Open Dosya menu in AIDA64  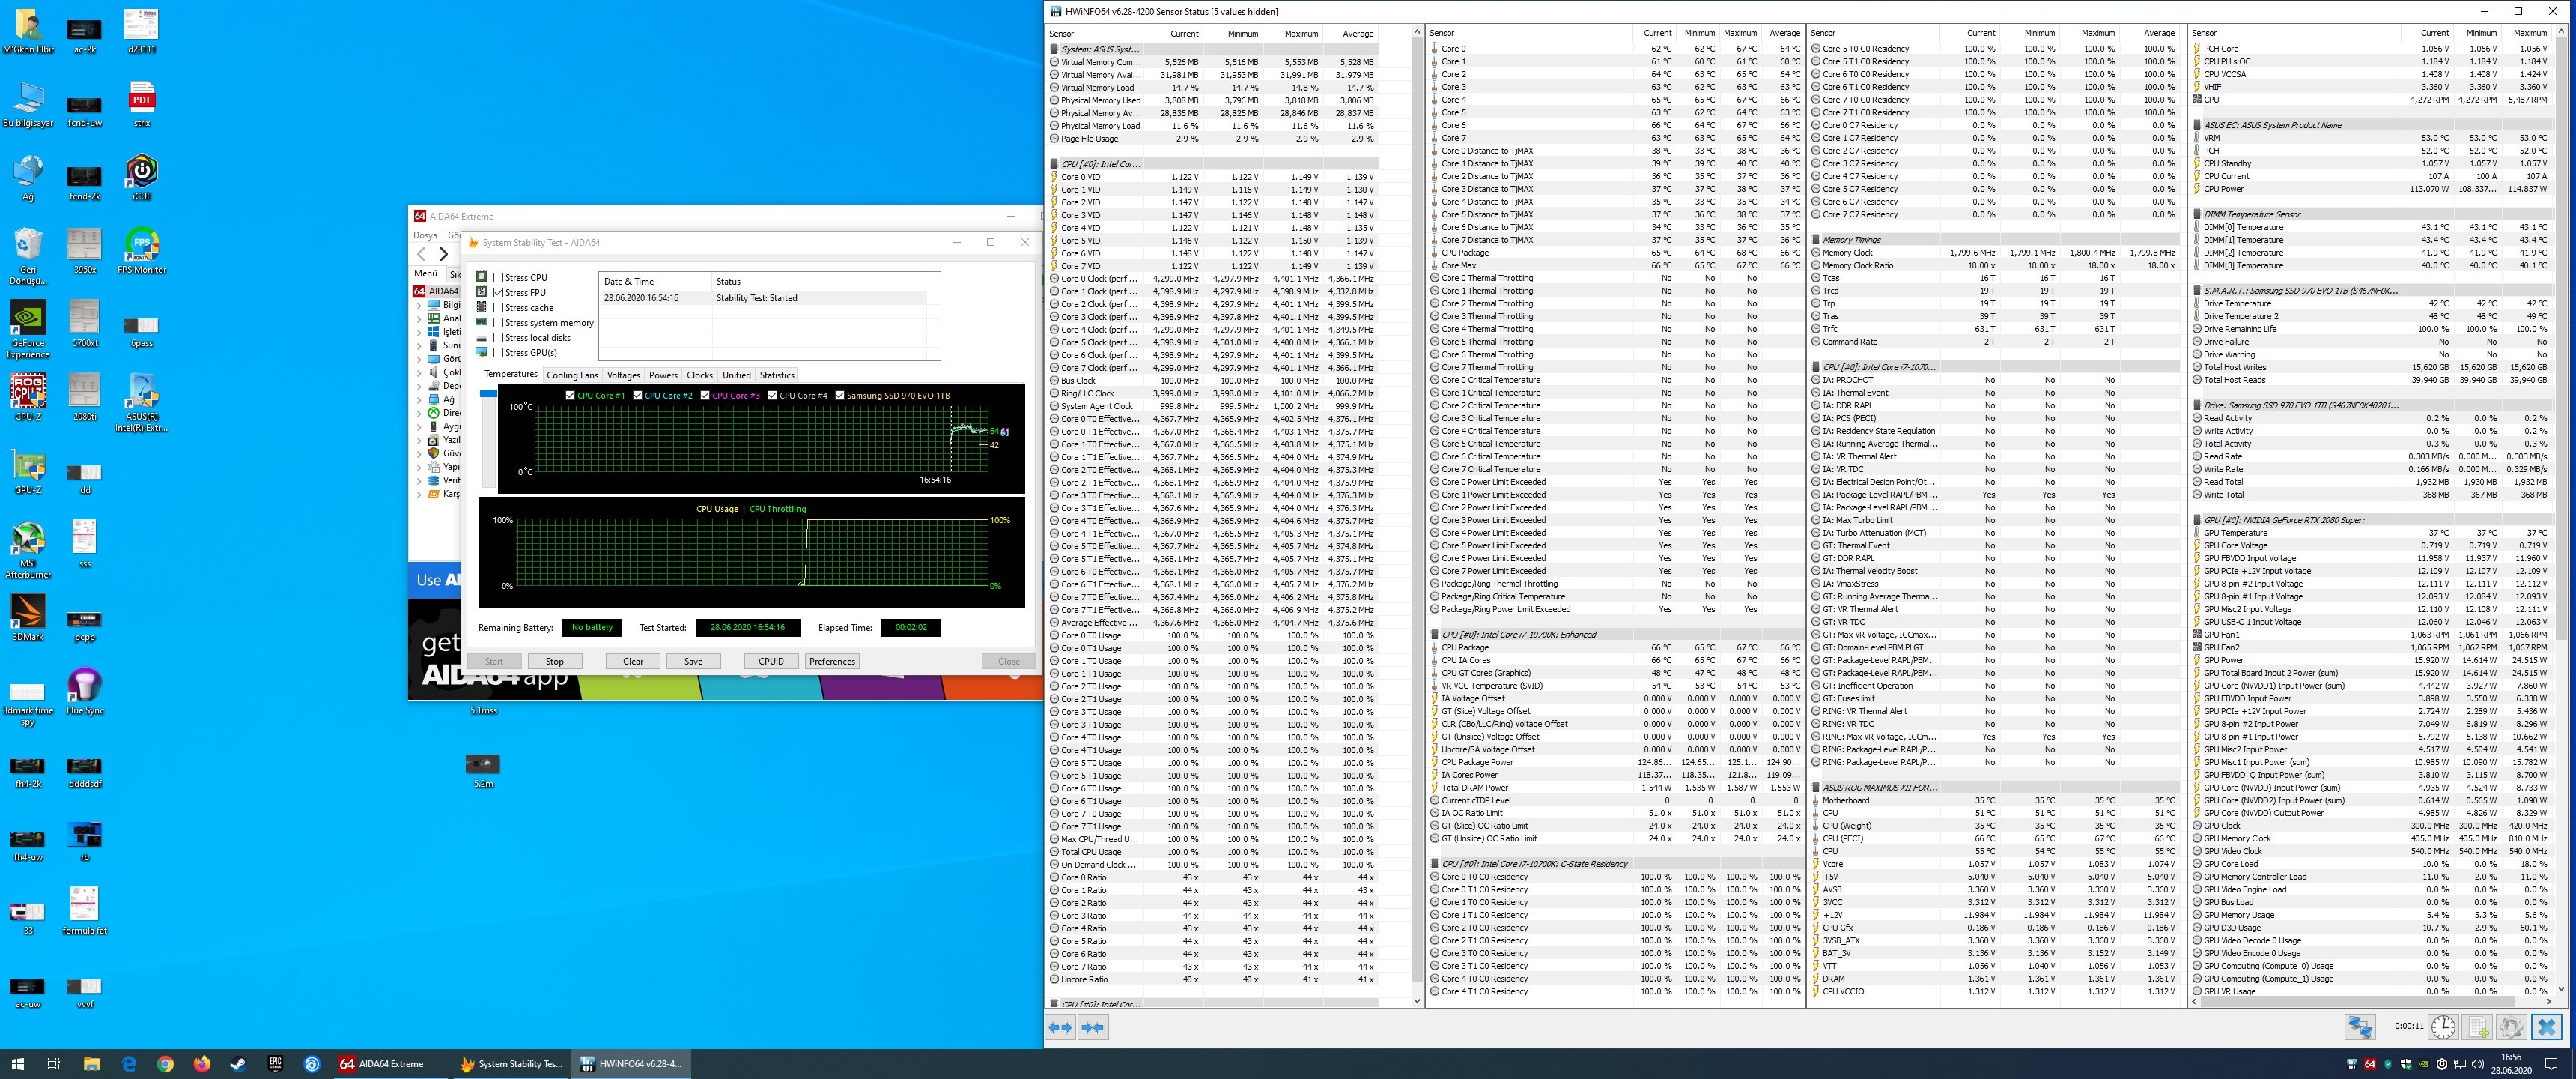tap(425, 235)
